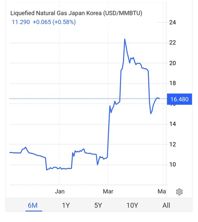Switch to the 1Y range tab
Screen dimensions: 198x222
66,205
